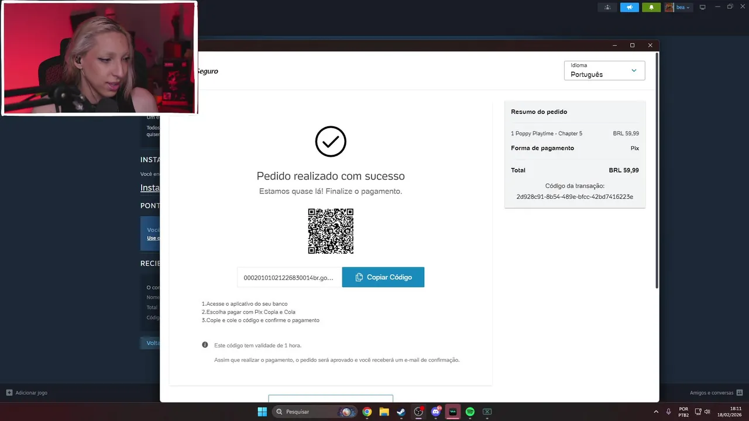Switch Steam to Big Picture mode icon
749x421 pixels.
point(703,7)
